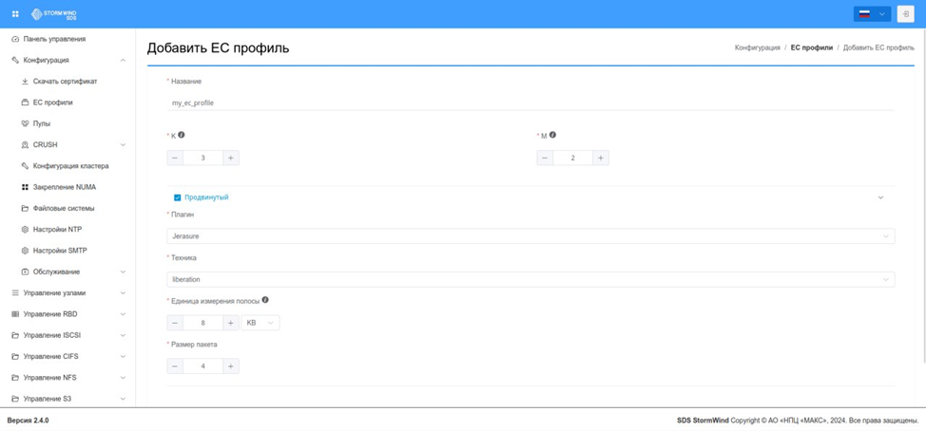Click the Файловые системы folder icon
The width and height of the screenshot is (926, 431).
[25, 209]
